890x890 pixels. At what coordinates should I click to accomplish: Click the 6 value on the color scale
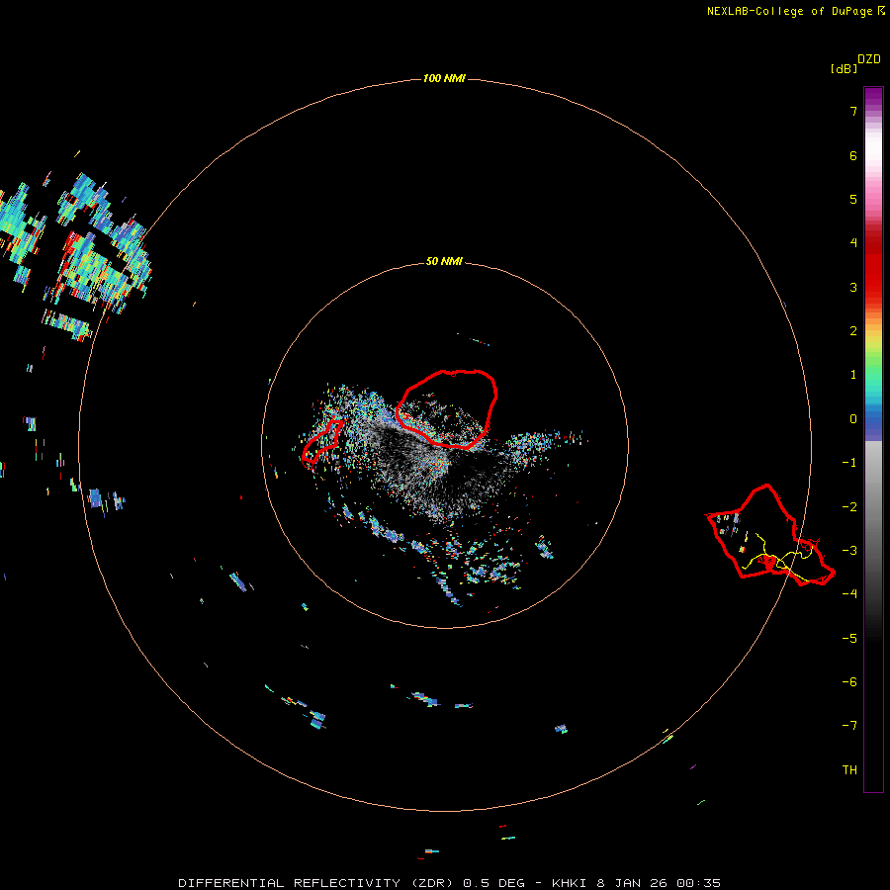tap(853, 155)
